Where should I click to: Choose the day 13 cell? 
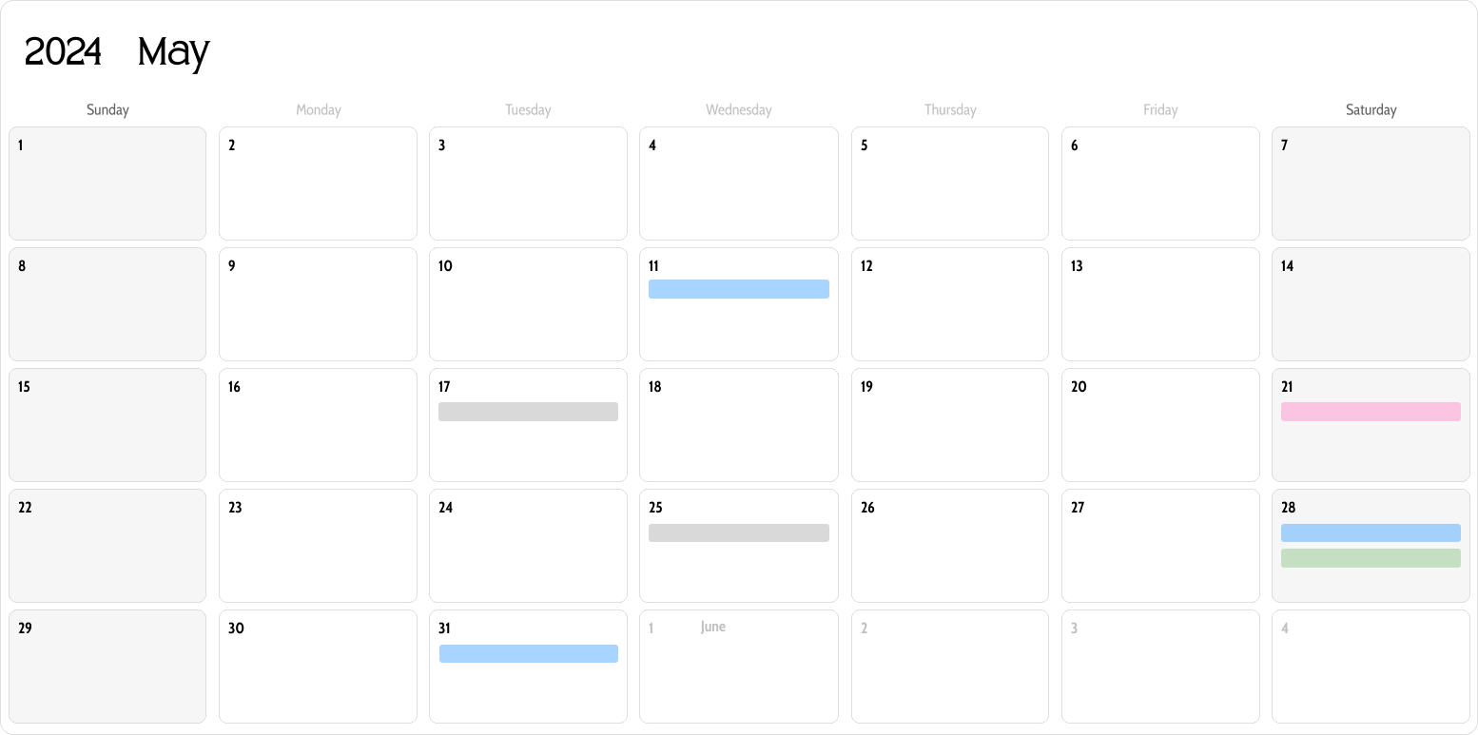1160,304
